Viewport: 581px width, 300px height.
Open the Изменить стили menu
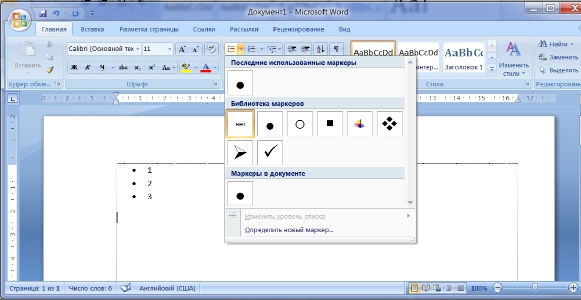513,59
